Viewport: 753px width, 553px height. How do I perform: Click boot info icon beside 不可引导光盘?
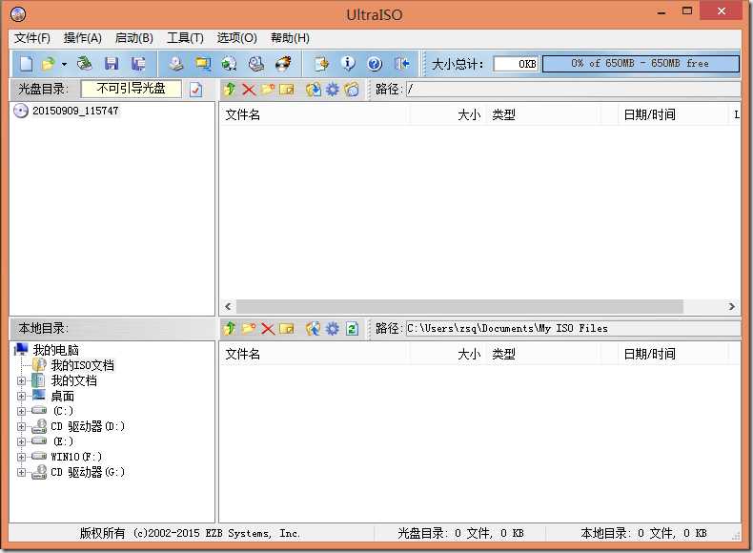195,90
